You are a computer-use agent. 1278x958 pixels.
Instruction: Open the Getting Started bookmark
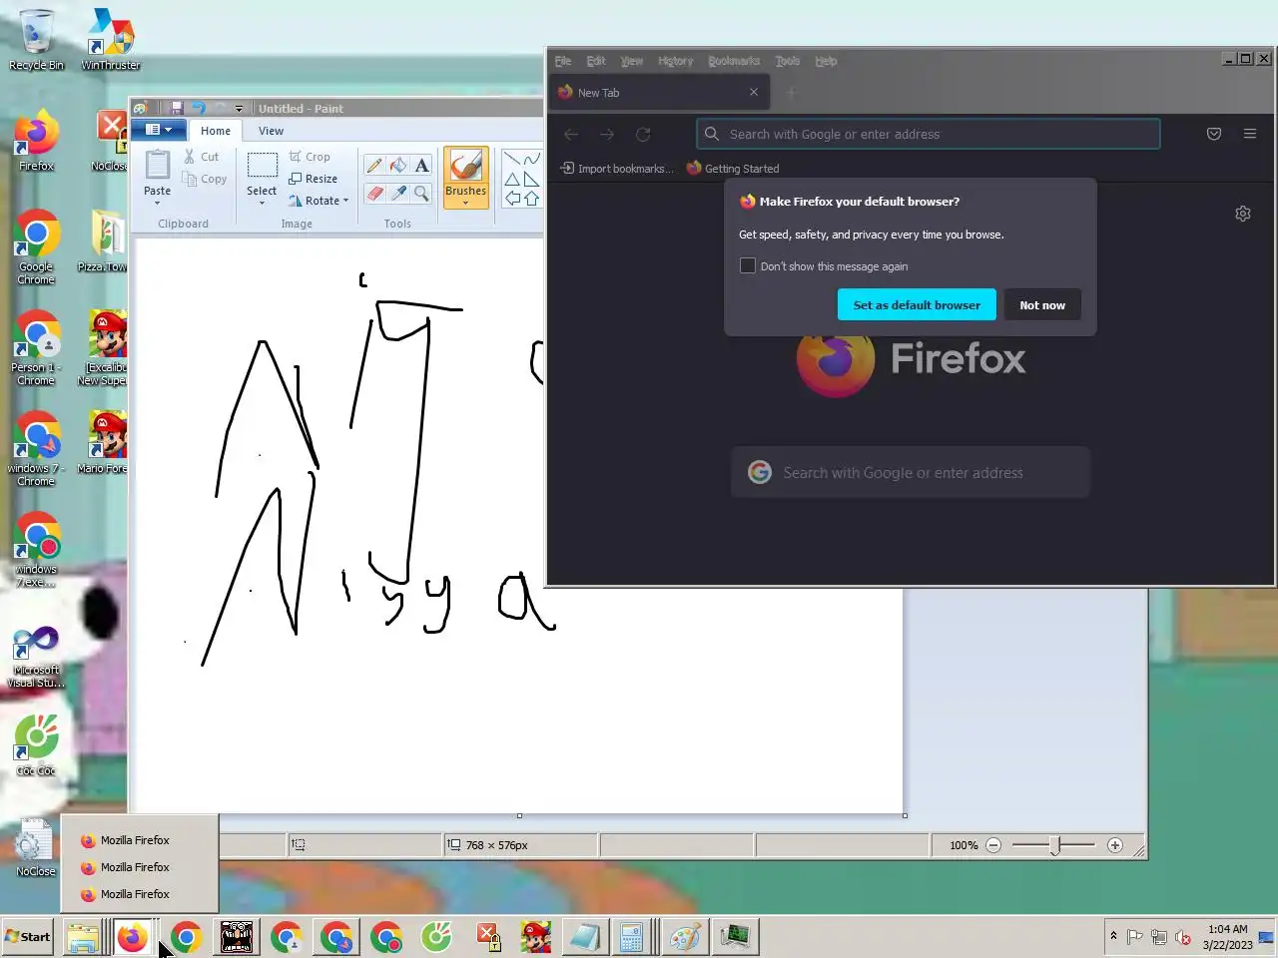coord(733,169)
